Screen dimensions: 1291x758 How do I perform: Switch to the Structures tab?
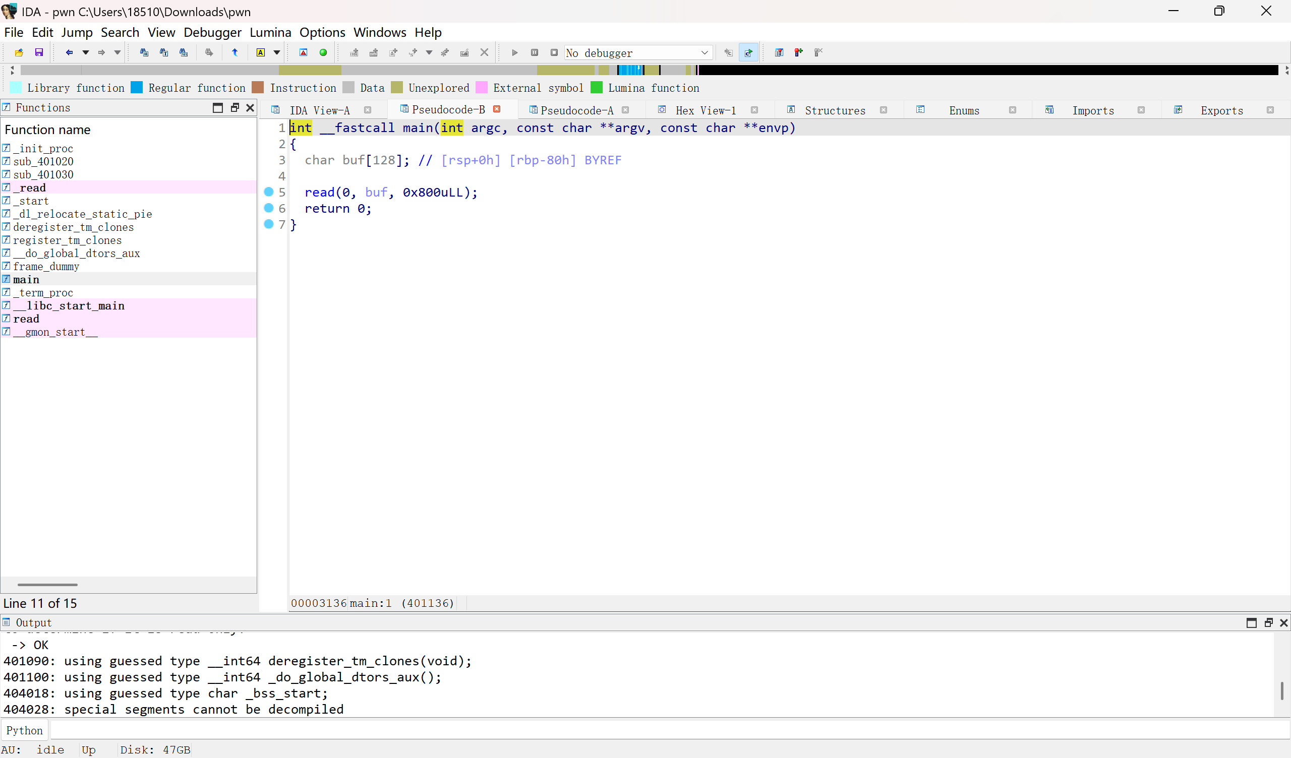[835, 110]
